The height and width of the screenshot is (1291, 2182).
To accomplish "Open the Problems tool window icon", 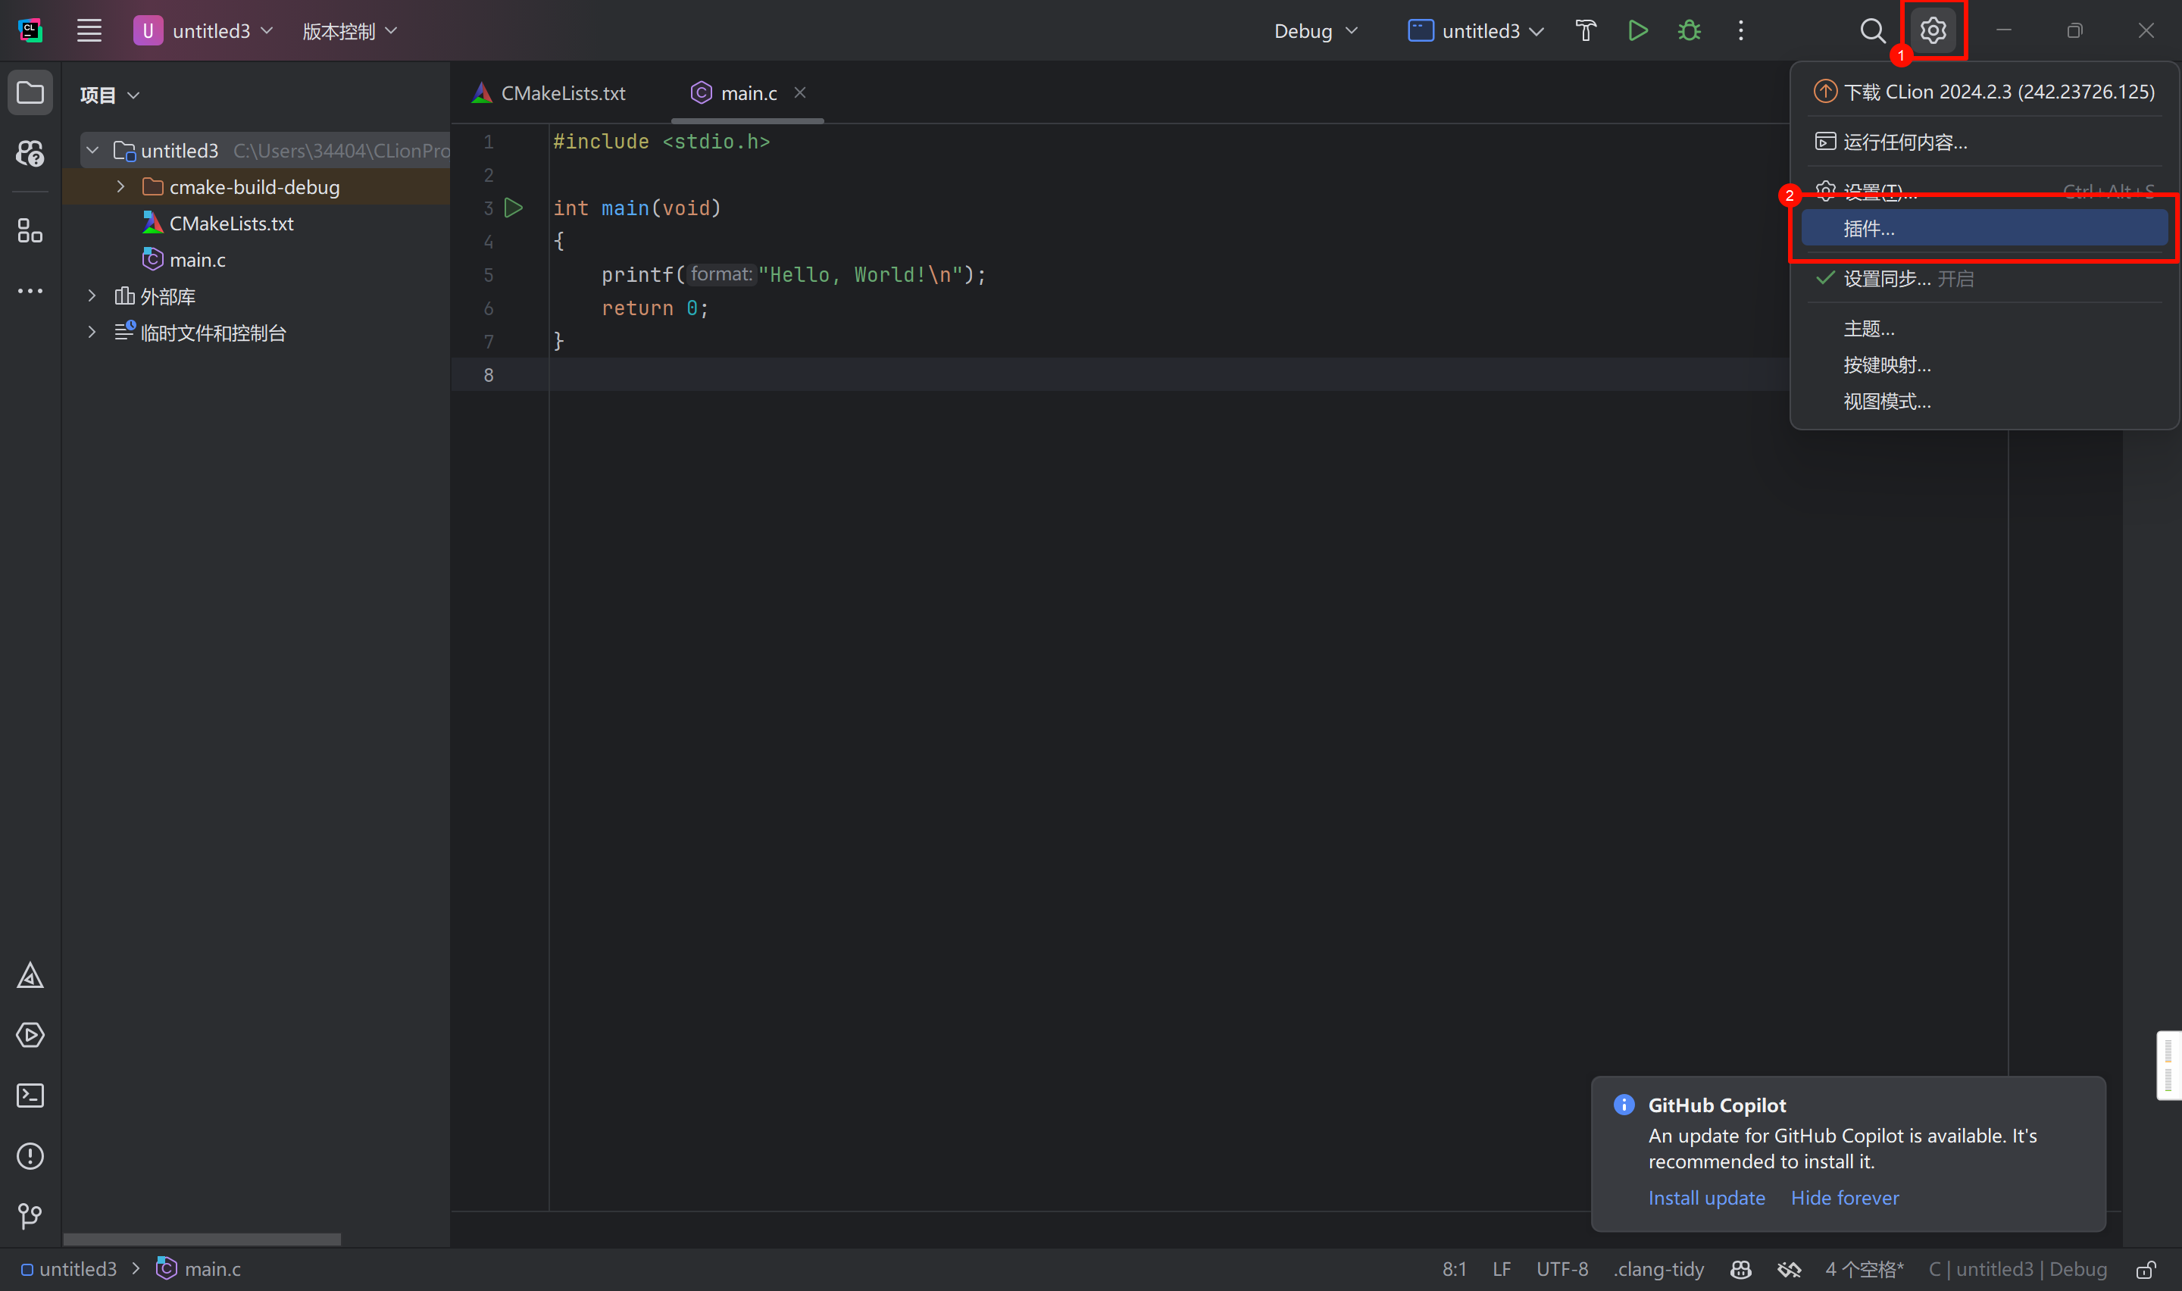I will 30,1156.
